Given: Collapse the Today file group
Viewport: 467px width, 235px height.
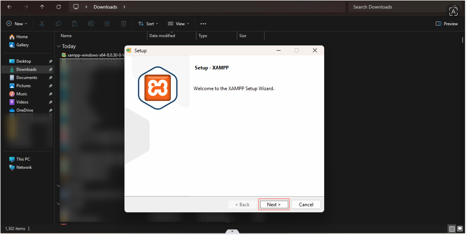Looking at the screenshot, I should click(59, 46).
